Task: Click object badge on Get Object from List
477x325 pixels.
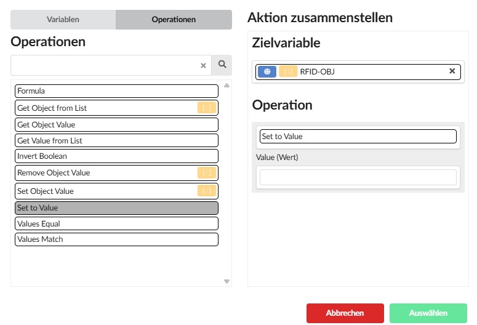Action: tap(206, 108)
